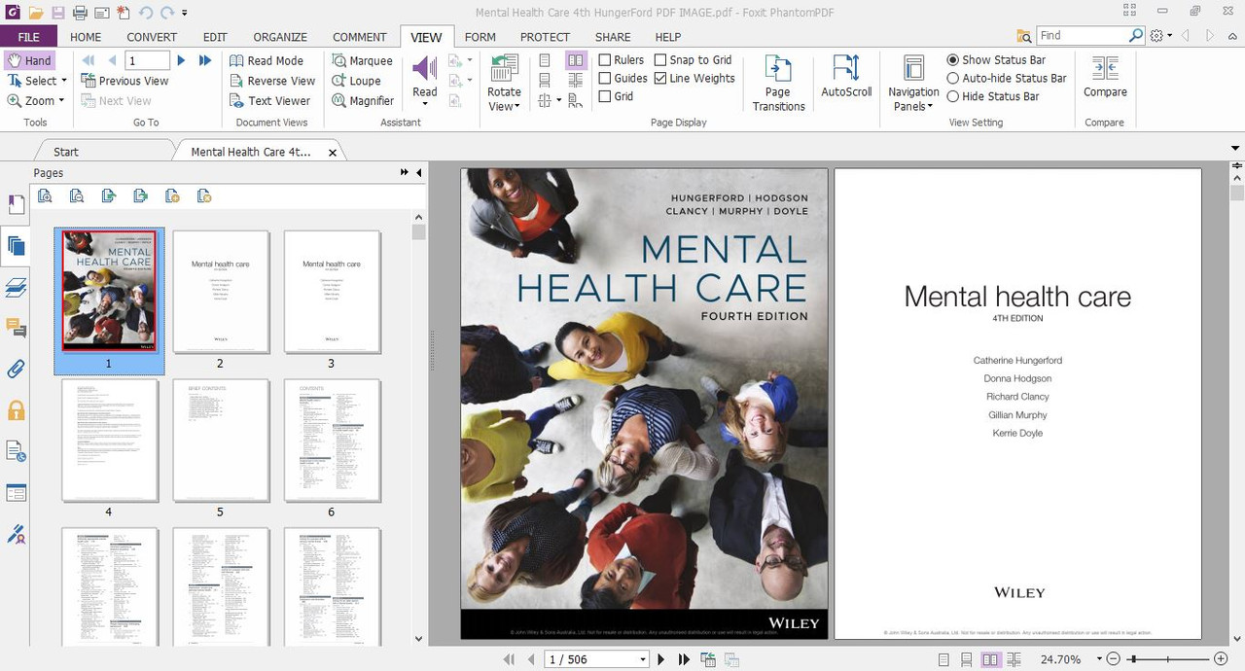
Task: Zoom in with status bar plus button
Action: (x=1221, y=659)
